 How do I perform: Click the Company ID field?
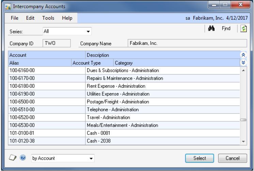click(x=57, y=43)
